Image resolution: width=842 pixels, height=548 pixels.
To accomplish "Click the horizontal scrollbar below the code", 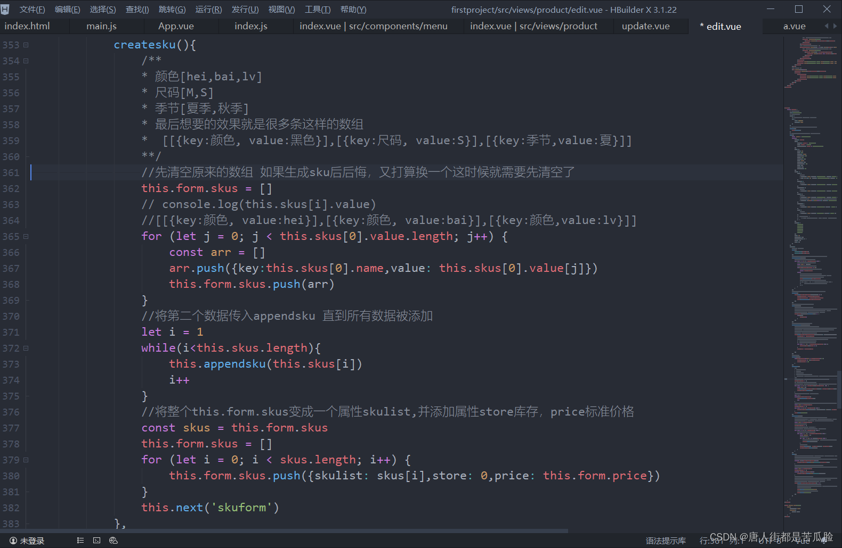I will pyautogui.click(x=284, y=531).
